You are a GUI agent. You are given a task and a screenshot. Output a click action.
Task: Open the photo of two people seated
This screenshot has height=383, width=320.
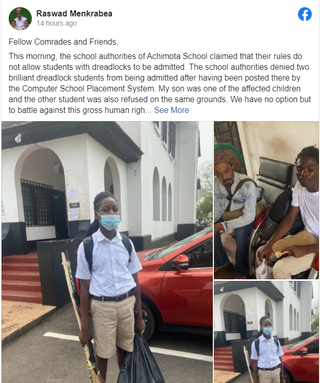coord(266,200)
